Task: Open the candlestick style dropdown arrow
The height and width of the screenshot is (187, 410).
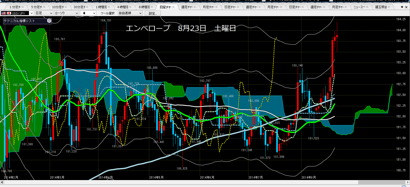Action: 94,13
